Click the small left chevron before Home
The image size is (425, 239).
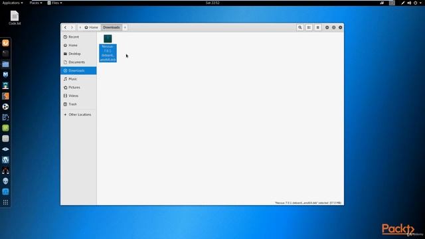(80, 27)
